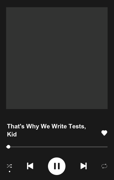Tap the white circular pause button

coord(57,166)
